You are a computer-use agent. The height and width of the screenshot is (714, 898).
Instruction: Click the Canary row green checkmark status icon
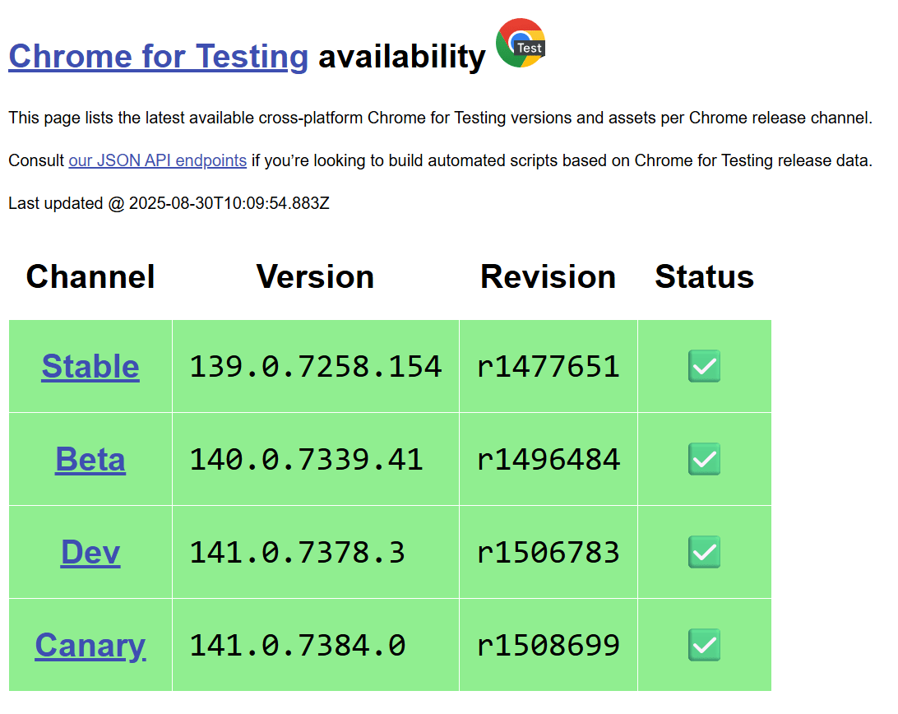705,645
